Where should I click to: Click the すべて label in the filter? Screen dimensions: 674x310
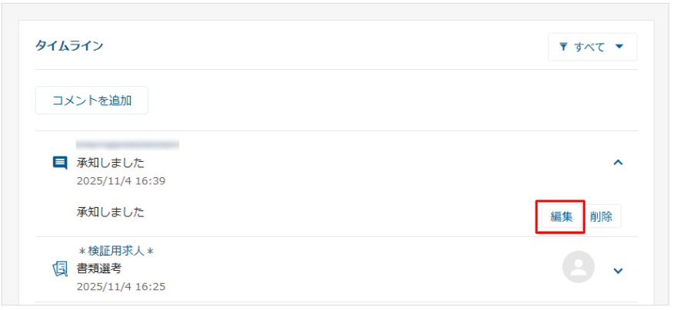tap(589, 47)
